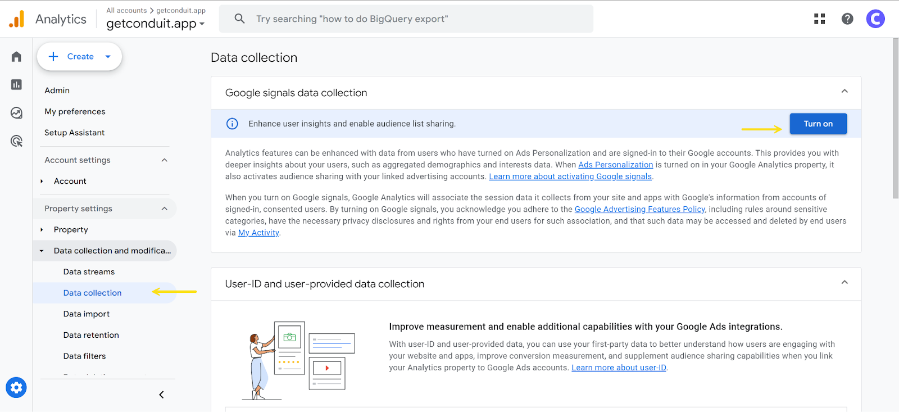Collapse the Account settings section
This screenshot has width=899, height=412.
coord(164,160)
